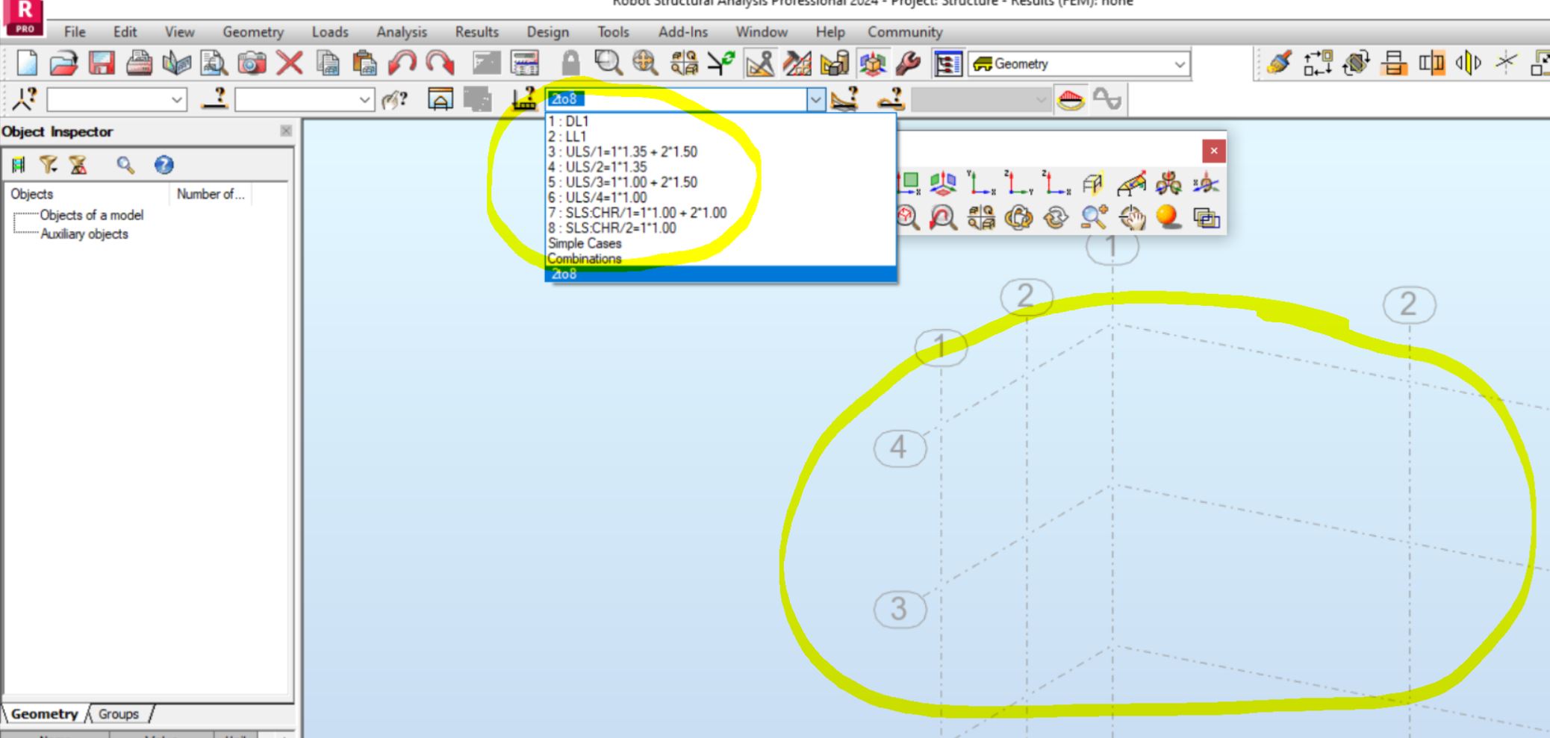Select the Auxiliary objects tree node
Image resolution: width=1550 pixels, height=738 pixels.
pos(84,234)
